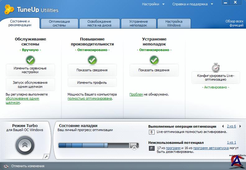The height and width of the screenshot is (170, 246).
Task: Click green checkmark under Устранение неполадок
Action: tap(154, 59)
